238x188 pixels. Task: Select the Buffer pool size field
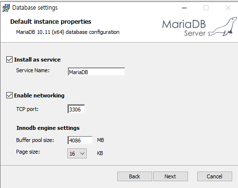[x=80, y=140]
